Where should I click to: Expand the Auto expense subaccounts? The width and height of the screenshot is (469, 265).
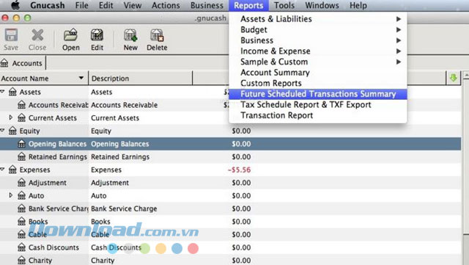pos(11,195)
